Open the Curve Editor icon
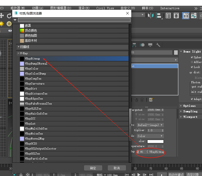This screenshot has width=202, height=176. pos(194,16)
